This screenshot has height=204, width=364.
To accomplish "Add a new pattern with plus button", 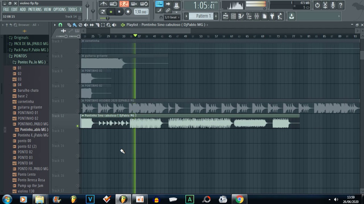I will coord(216,16).
